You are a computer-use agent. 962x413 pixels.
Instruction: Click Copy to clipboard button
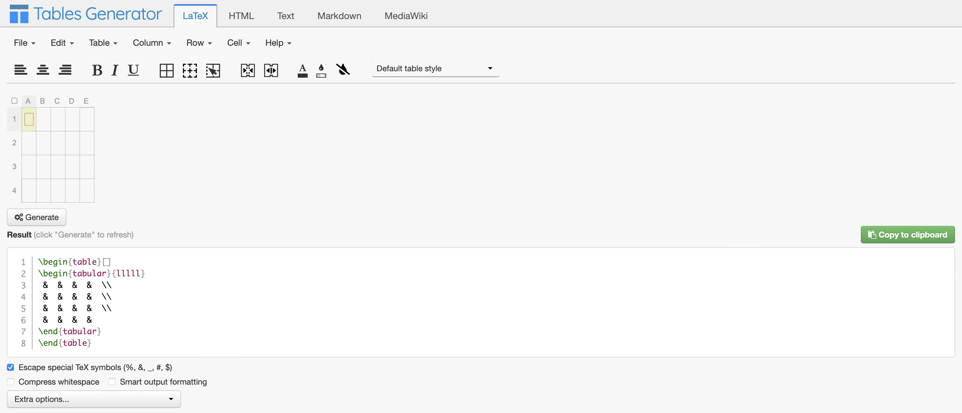[x=907, y=235]
